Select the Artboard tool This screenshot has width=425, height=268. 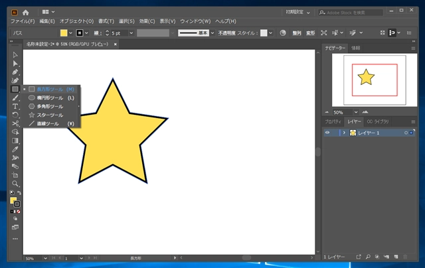click(x=15, y=175)
